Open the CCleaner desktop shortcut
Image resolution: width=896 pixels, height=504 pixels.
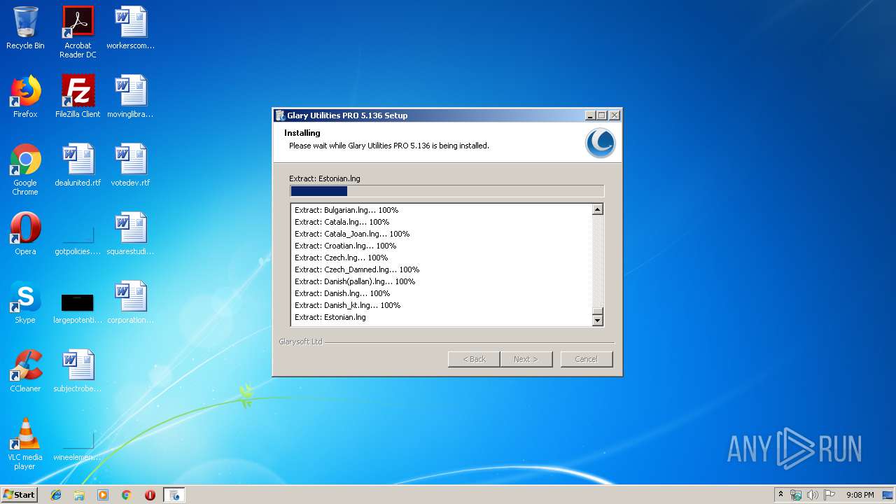[25, 371]
